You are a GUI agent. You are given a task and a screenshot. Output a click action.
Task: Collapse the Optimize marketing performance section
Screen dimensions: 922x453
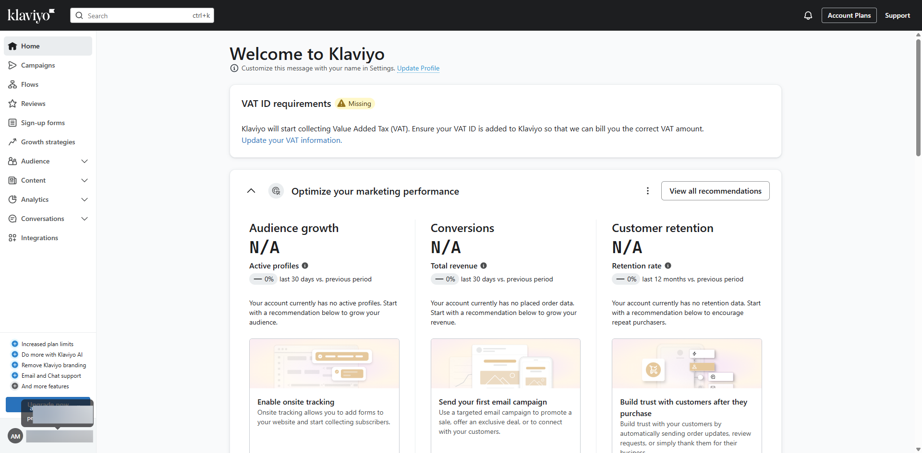(251, 191)
